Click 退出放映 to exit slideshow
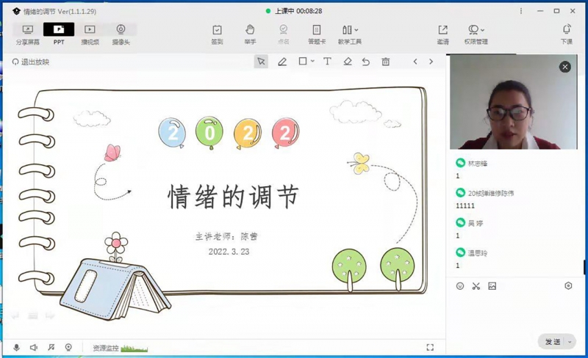The width and height of the screenshot is (588, 358). (31, 62)
